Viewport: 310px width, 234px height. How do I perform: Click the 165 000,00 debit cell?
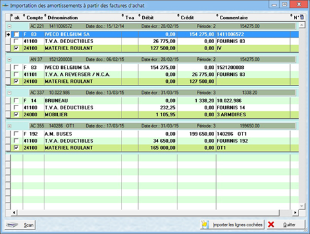coord(158,148)
